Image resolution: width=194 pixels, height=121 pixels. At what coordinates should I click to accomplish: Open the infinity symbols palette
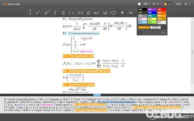click(131, 13)
